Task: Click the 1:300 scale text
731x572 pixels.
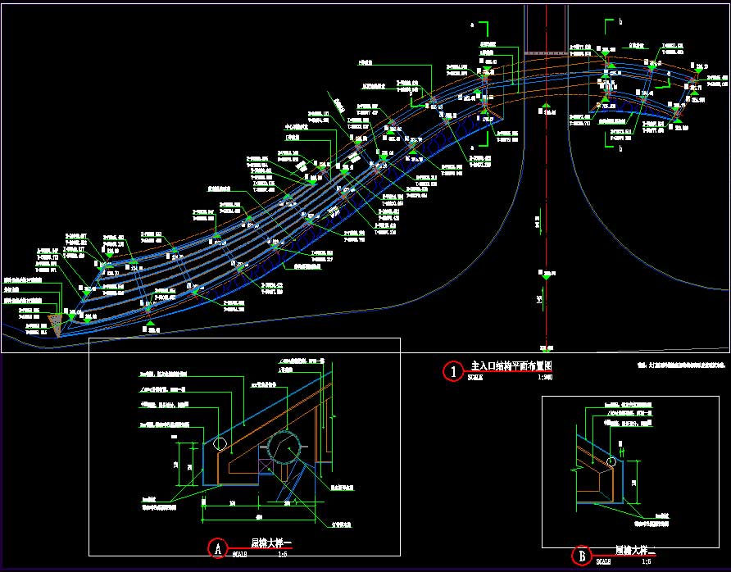Action: tap(544, 378)
